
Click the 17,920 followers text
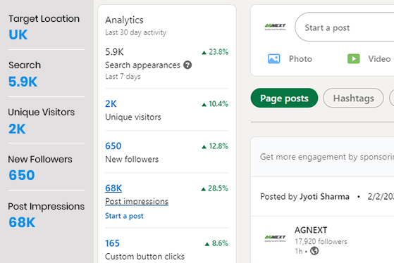[321, 241]
